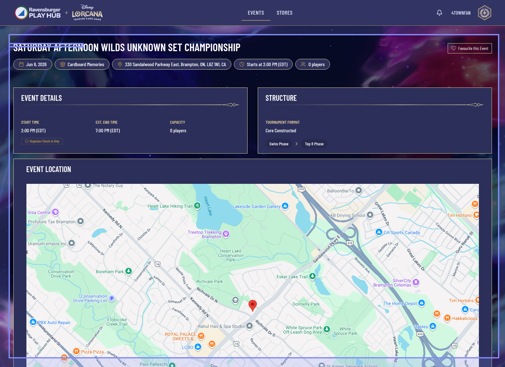This screenshot has height=367, width=505.
Task: Select the Visa Centre map marker
Action: coord(55,212)
